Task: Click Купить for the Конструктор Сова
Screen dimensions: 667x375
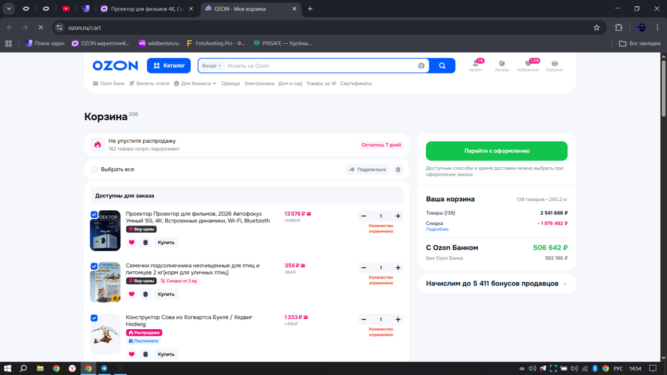Action: pos(166,354)
